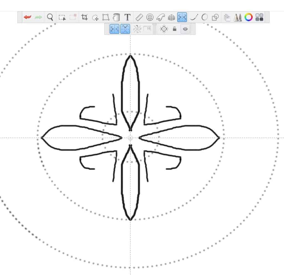Hide symmetry lines using eye icon
Screen dimensions: 284x275
click(x=185, y=29)
